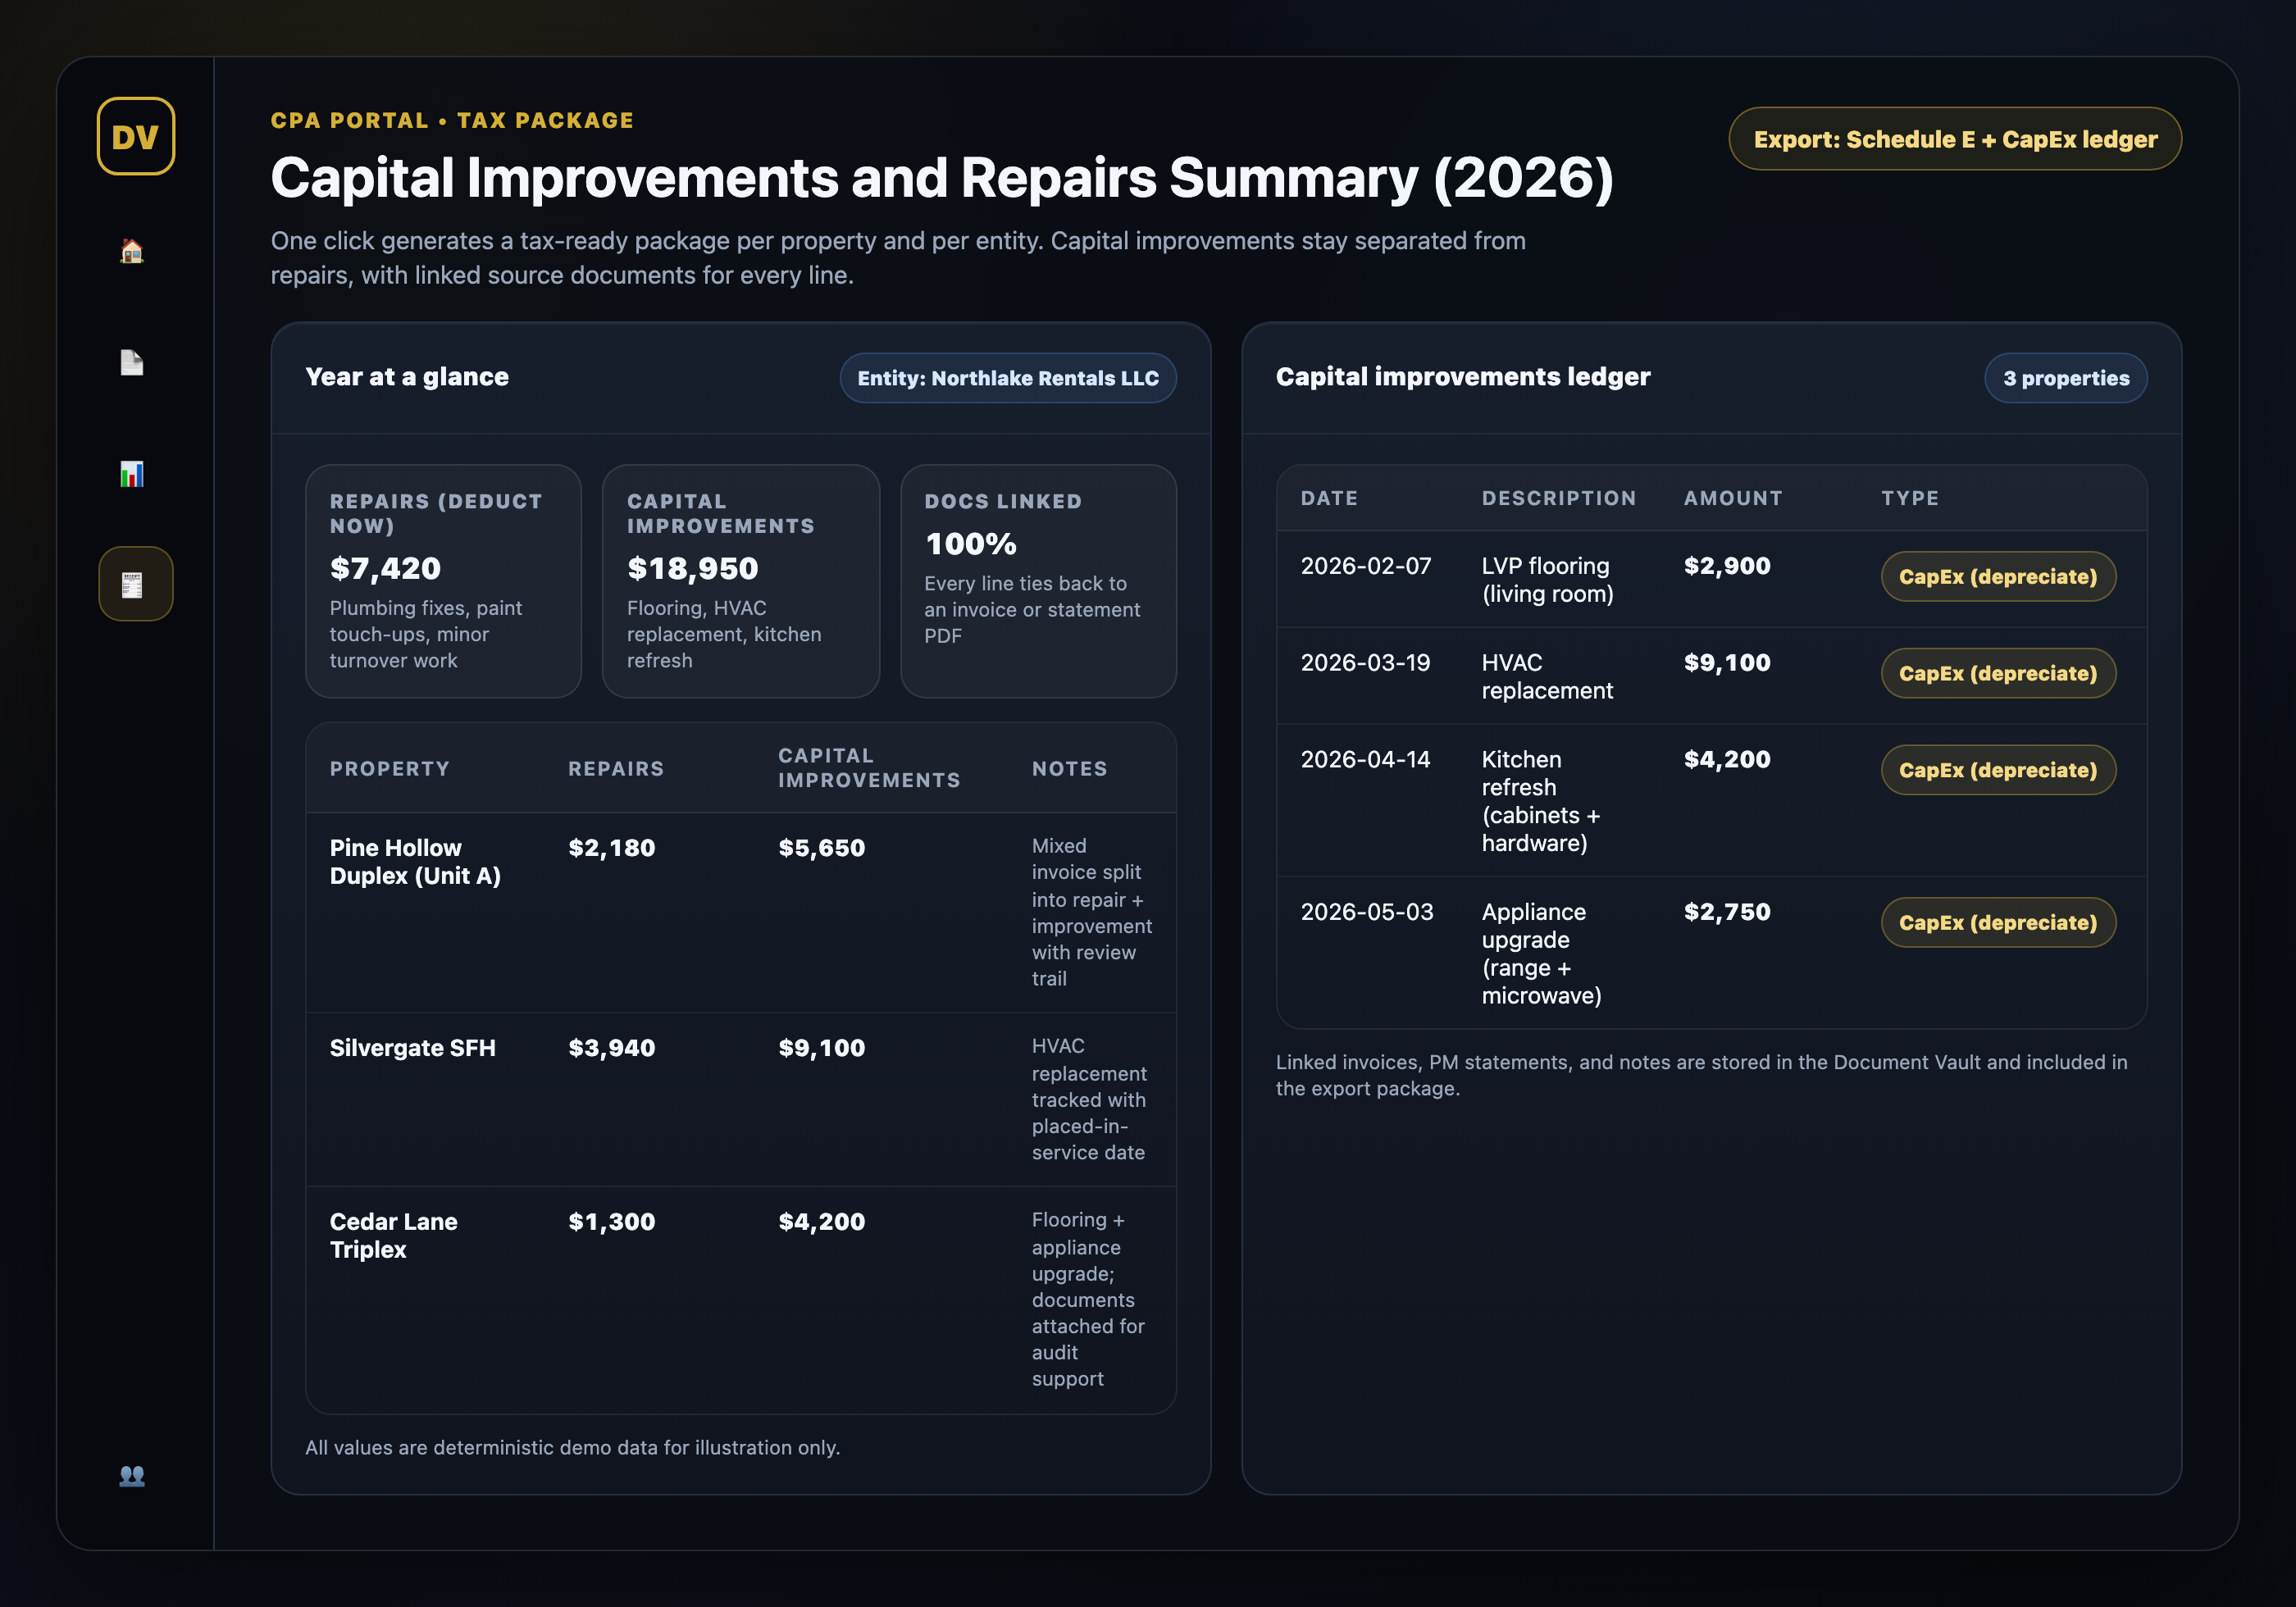Click the 3 properties badge
Viewport: 2296px width, 1607px height.
[2065, 378]
